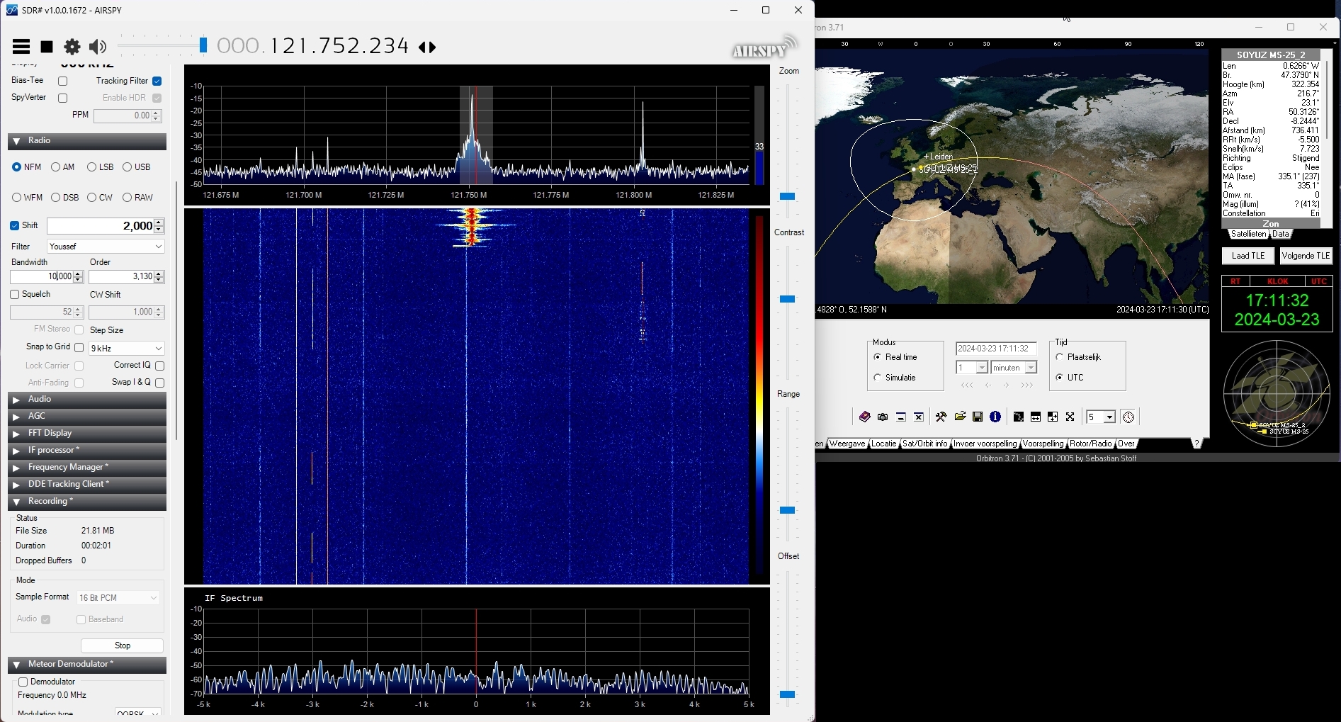Click the UTC label above Orbitron clock
Viewport: 1341px width, 722px height.
point(1318,281)
